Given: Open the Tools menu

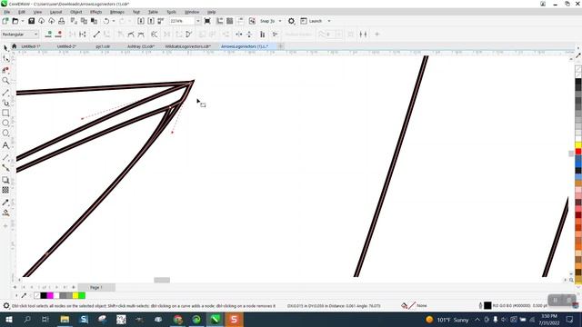Looking at the screenshot, I should (171, 12).
